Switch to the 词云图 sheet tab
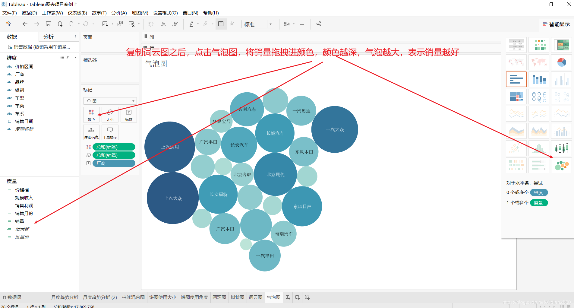Image resolution: width=574 pixels, height=308 pixels. tap(255, 297)
